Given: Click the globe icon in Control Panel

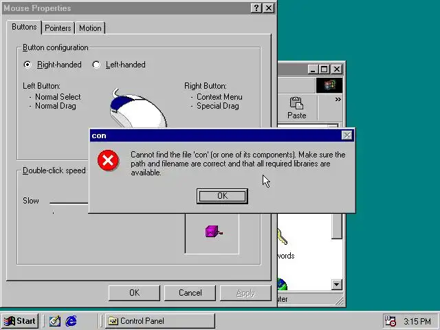Looking at the screenshot, I should coord(282,284).
